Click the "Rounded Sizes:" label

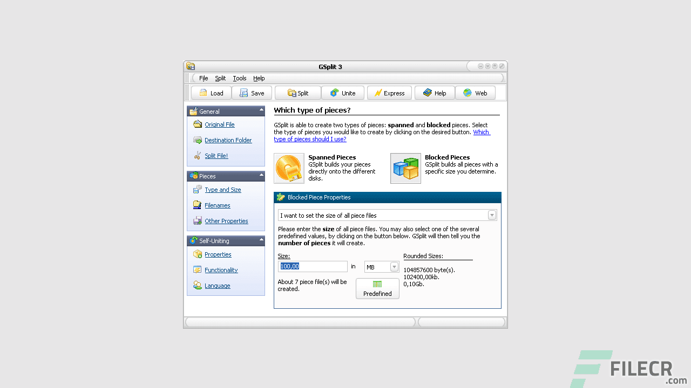point(423,256)
